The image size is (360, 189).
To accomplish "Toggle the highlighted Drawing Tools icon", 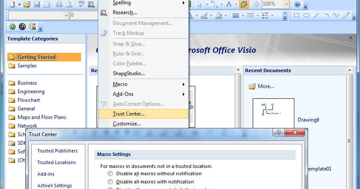I will coord(244,4).
